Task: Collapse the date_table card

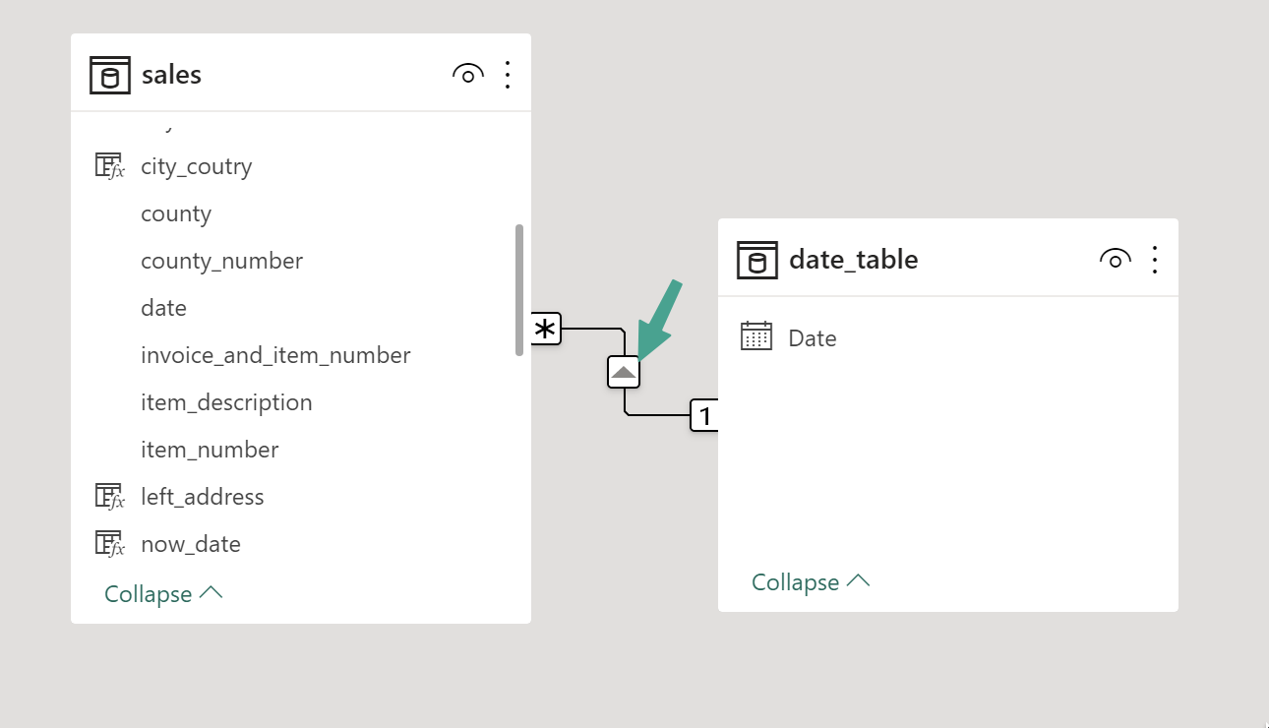Action: 811,582
